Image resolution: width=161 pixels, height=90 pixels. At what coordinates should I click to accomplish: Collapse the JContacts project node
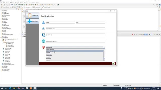pos(1,38)
